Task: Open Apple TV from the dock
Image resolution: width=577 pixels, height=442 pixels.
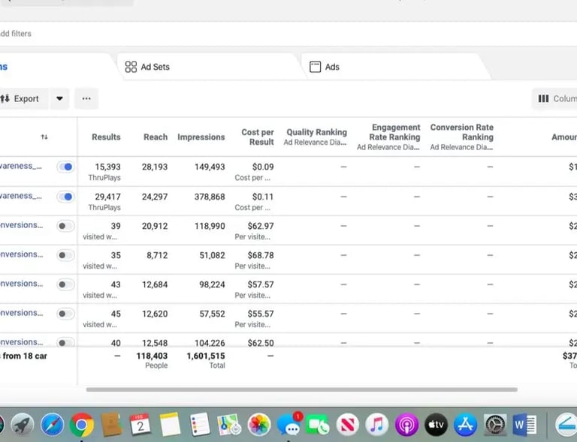Action: pos(436,425)
